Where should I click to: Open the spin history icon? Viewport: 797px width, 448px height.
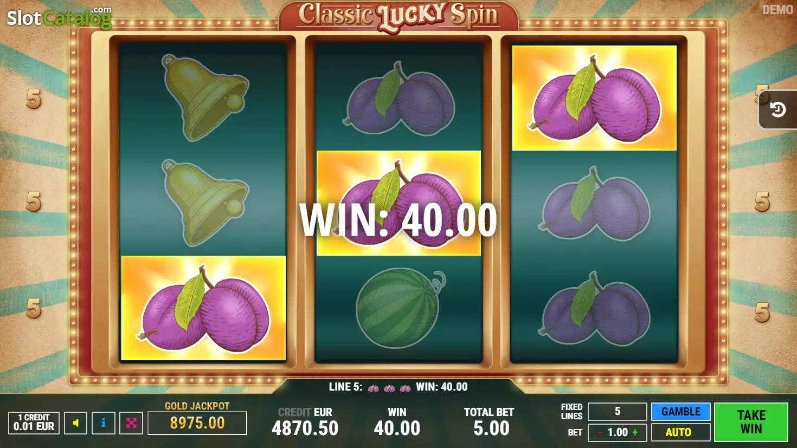pos(777,110)
